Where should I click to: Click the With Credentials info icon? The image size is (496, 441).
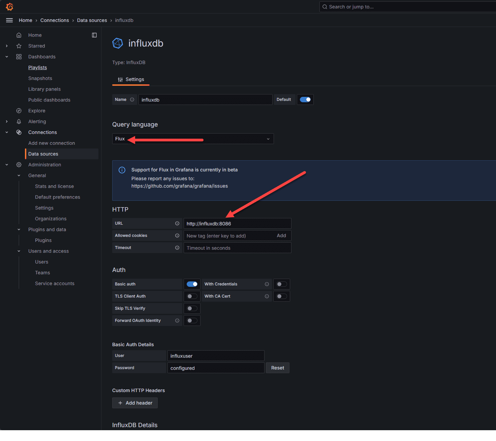pos(267,284)
